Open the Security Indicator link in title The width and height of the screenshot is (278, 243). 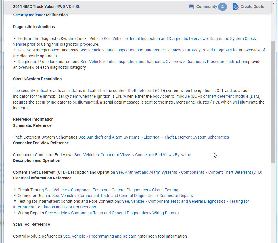29,15
